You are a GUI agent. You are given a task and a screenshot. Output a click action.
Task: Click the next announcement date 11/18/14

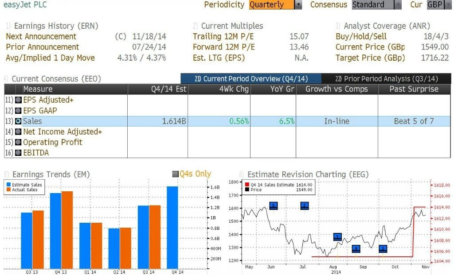tap(149, 36)
